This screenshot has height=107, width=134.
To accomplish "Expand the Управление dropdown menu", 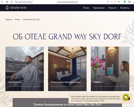I will click(x=99, y=8).
